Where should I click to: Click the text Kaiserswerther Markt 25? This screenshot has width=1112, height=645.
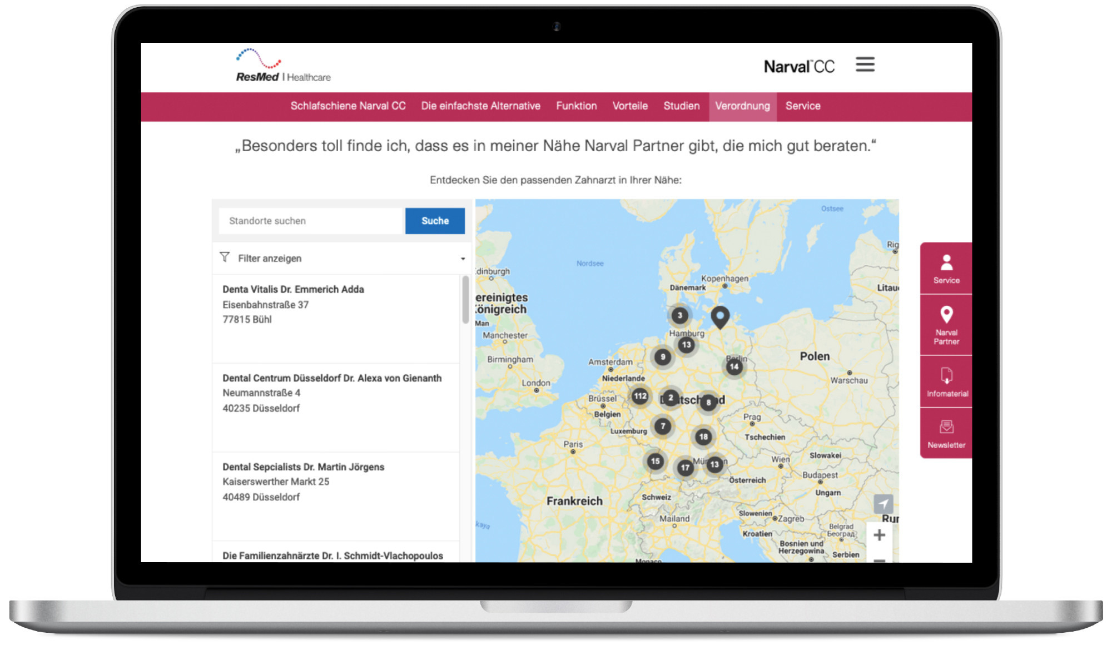[276, 482]
